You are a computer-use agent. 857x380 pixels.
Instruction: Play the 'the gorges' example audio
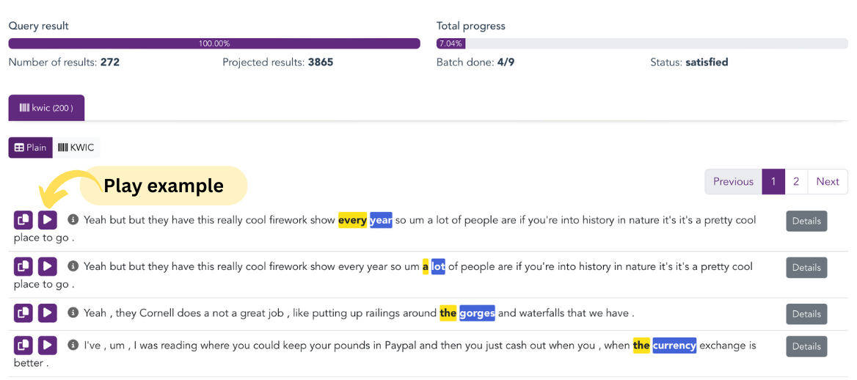[x=47, y=313]
